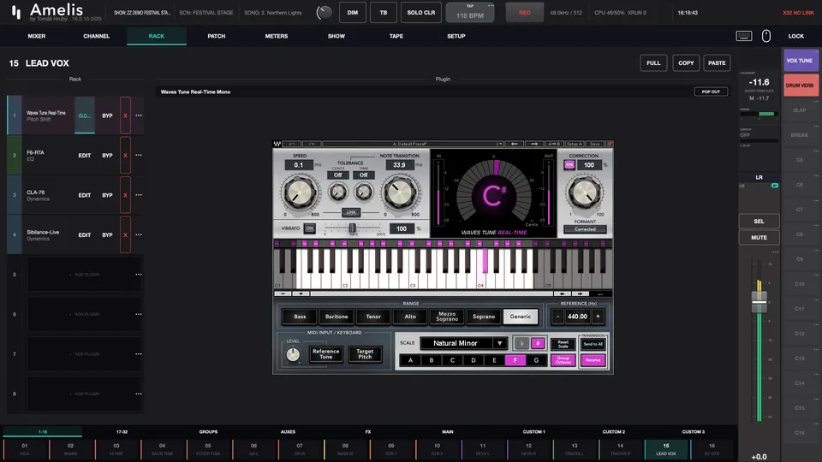Image resolution: width=822 pixels, height=462 pixels.
Task: Select channel 14 in bottom strip
Action: click(x=620, y=449)
